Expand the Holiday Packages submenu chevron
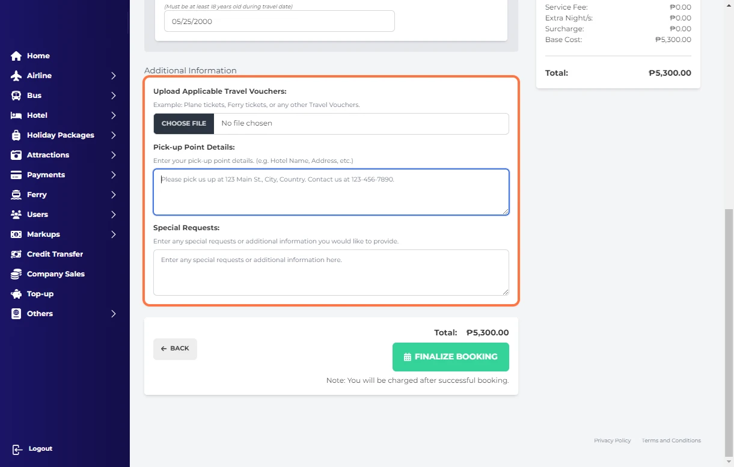The image size is (734, 467). click(x=114, y=135)
